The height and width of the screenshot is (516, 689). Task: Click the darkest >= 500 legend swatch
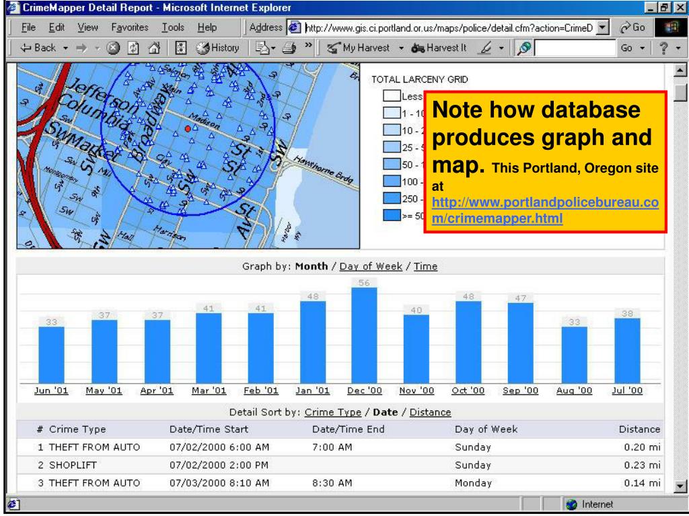(x=392, y=215)
